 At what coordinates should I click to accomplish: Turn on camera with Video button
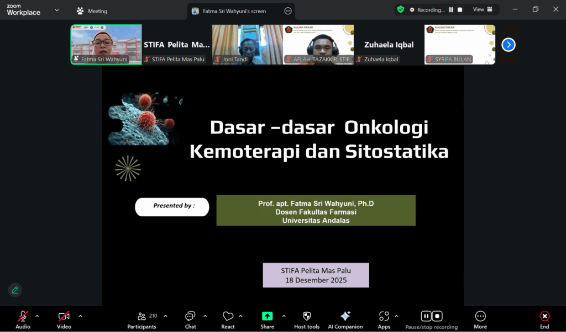tap(64, 319)
